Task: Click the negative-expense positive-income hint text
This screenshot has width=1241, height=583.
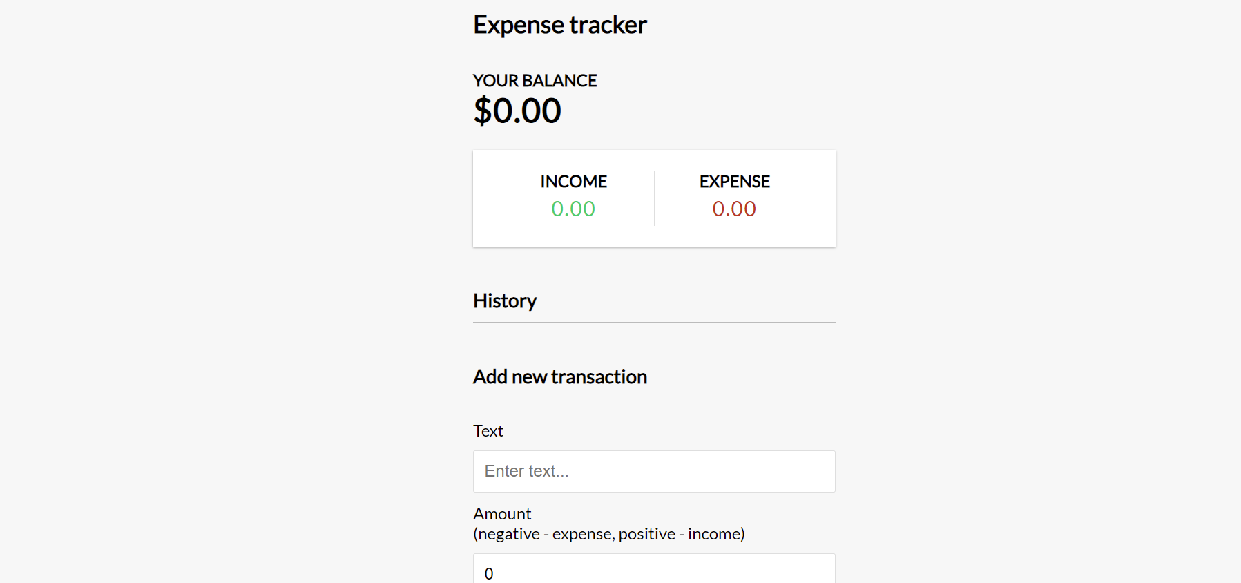Action: click(x=608, y=533)
